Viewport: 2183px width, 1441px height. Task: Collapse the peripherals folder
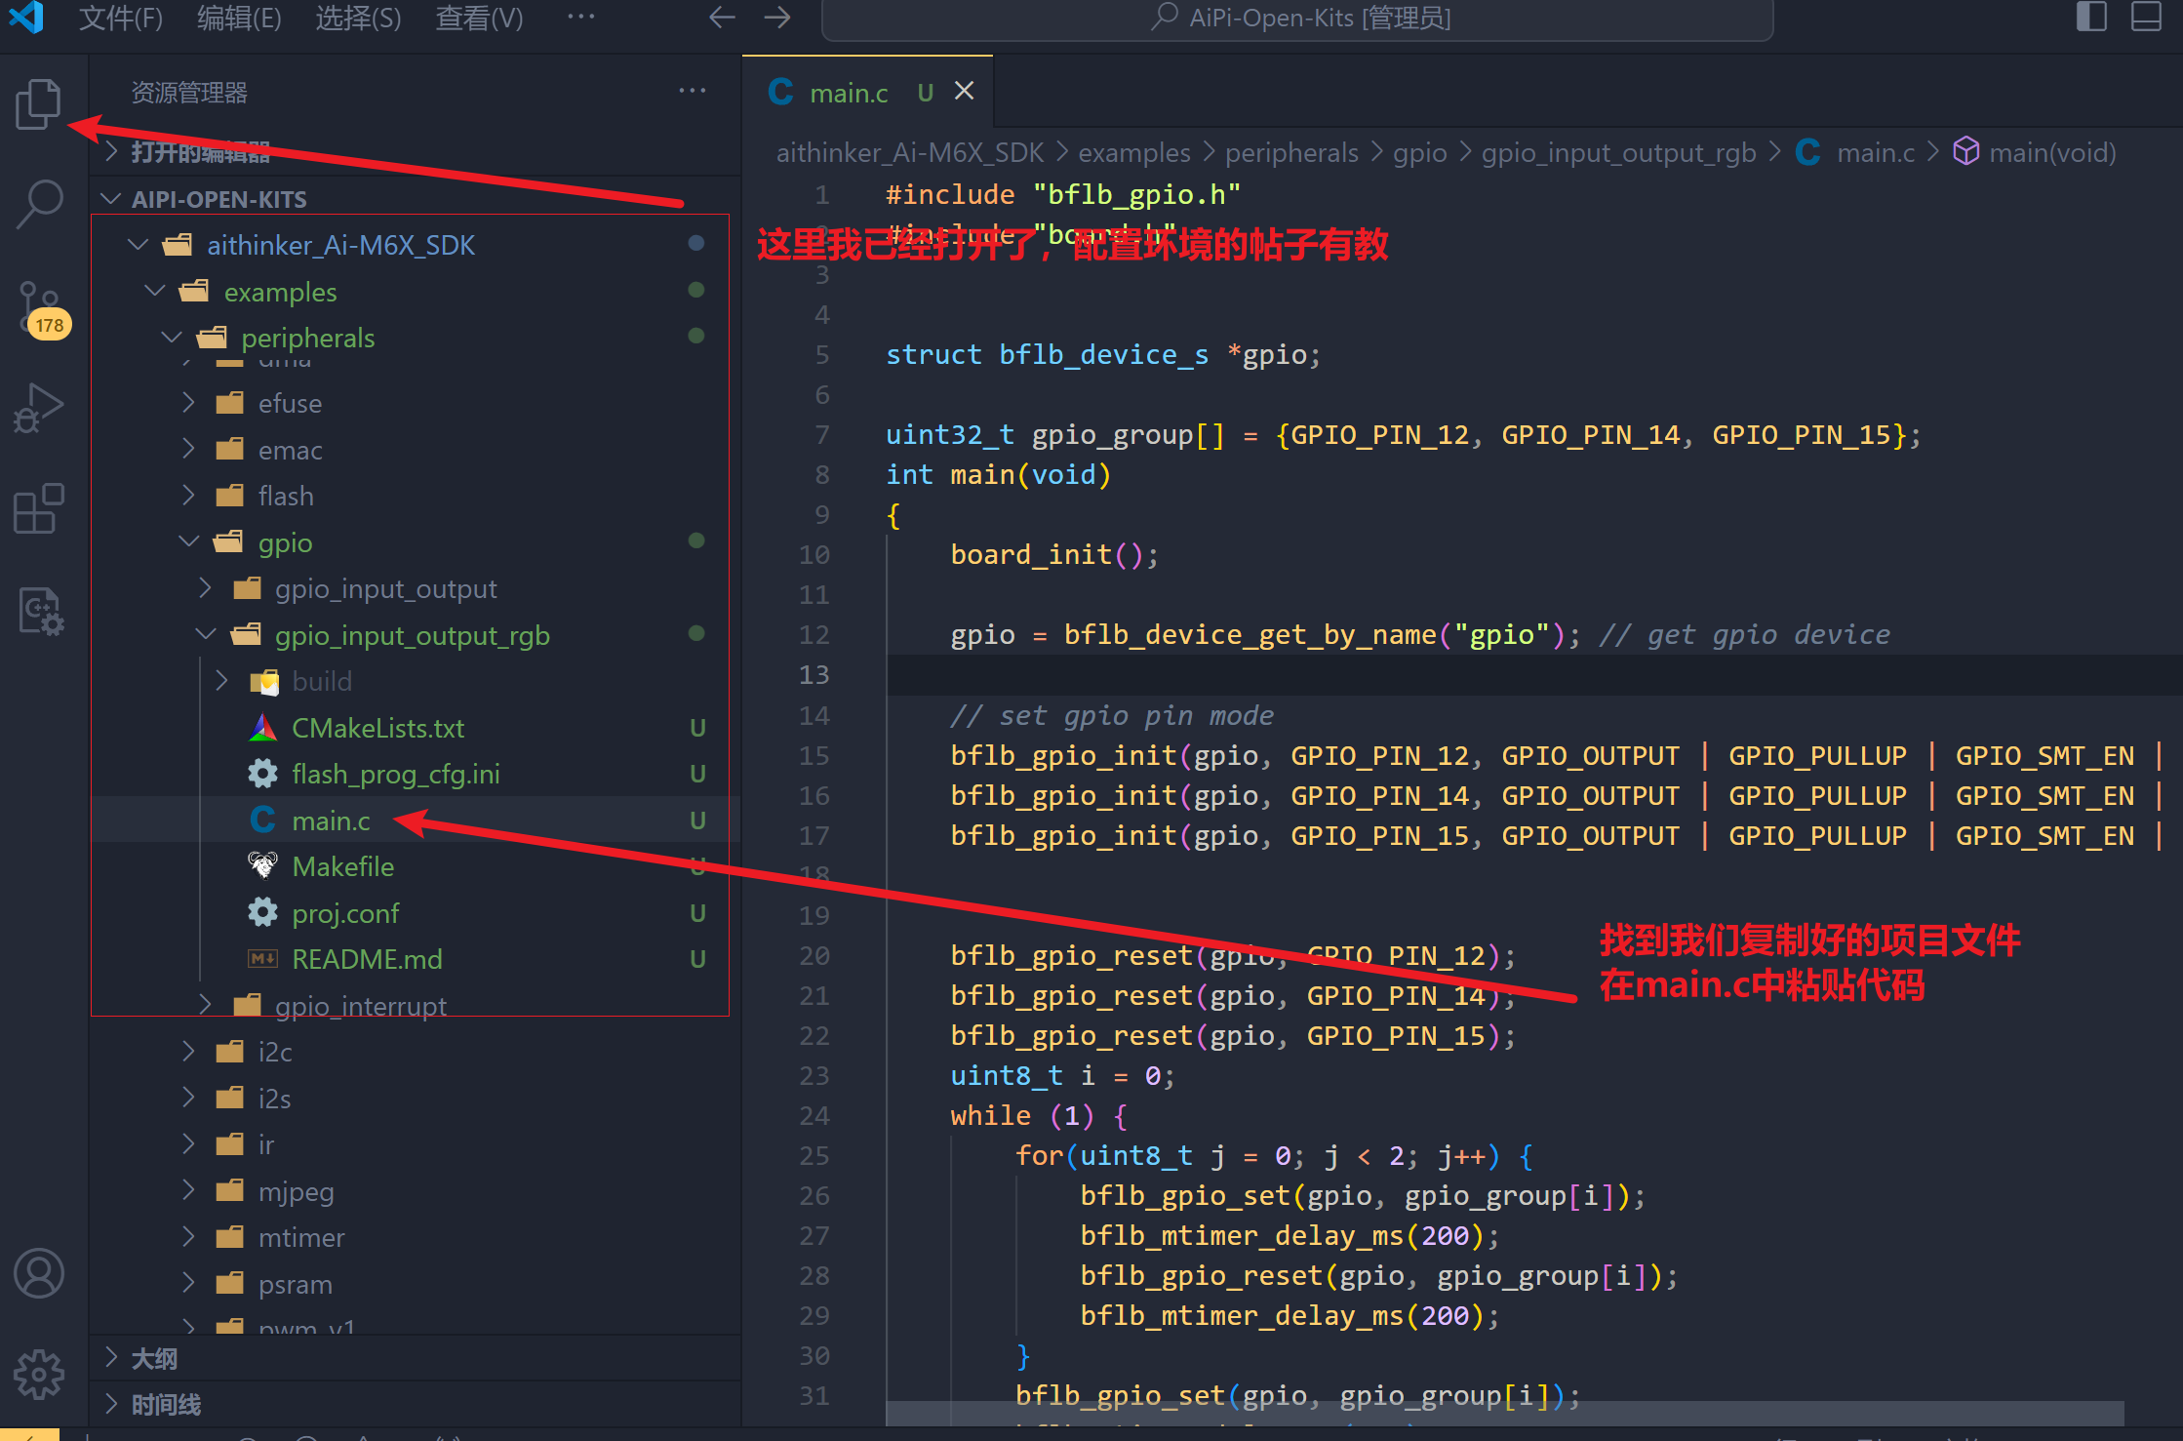pos(416,338)
